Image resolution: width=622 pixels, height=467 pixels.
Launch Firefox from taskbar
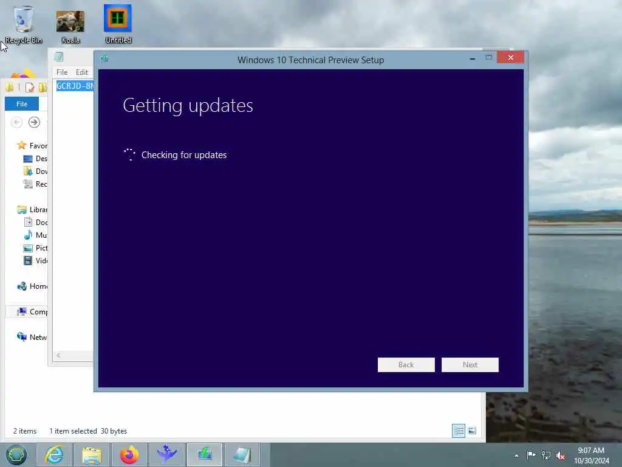pos(129,455)
